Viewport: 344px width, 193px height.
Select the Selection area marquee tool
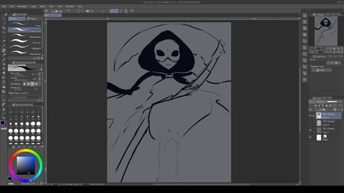point(4,37)
